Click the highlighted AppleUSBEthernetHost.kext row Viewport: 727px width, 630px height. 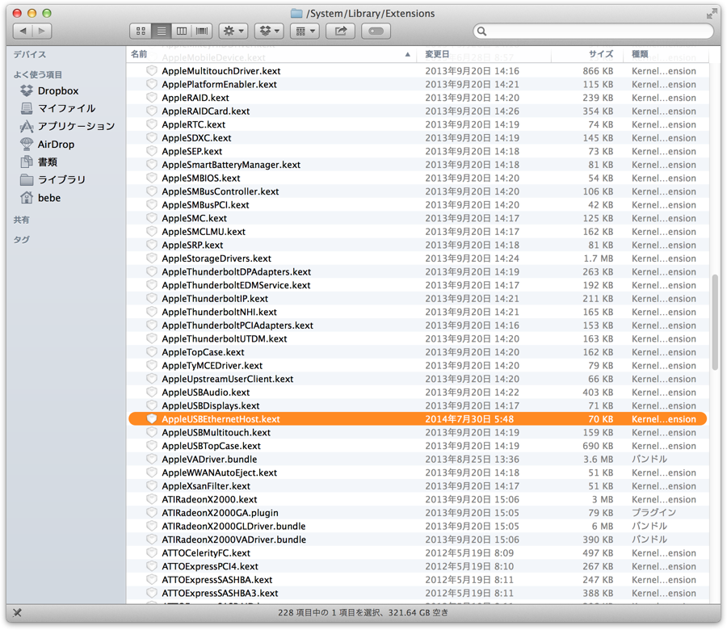pyautogui.click(x=418, y=419)
